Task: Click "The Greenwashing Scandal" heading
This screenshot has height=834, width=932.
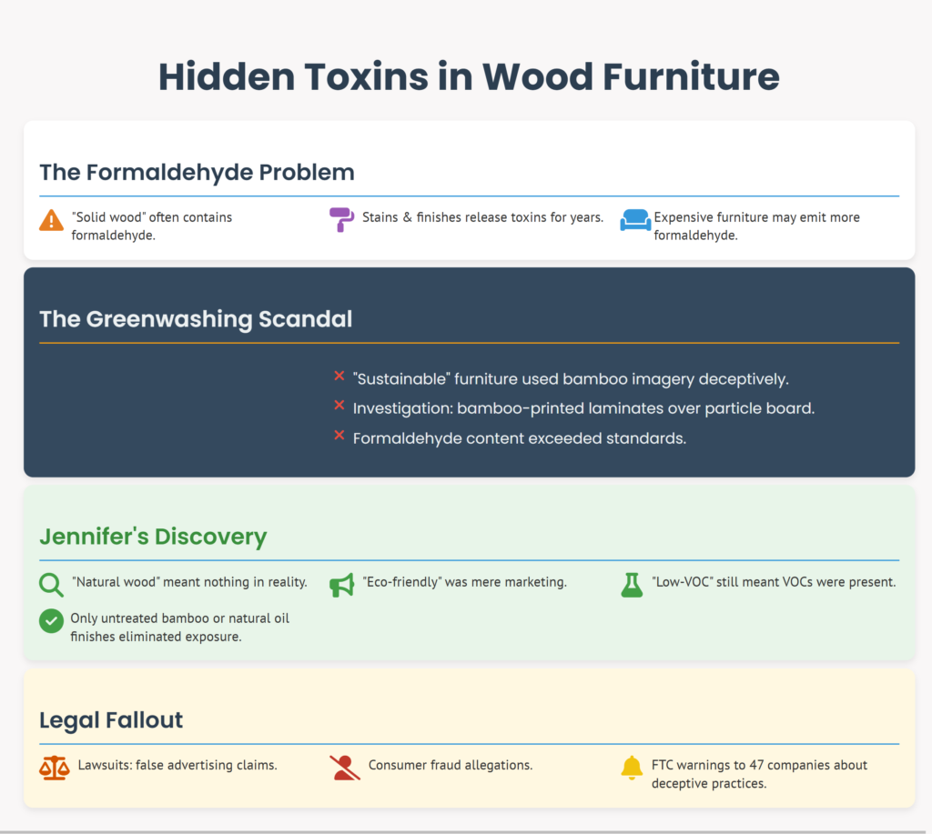Action: 196,319
